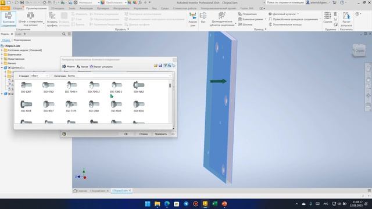Click the scrollbar thumb of bolt list
This screenshot has width=372, height=209.
click(170, 85)
